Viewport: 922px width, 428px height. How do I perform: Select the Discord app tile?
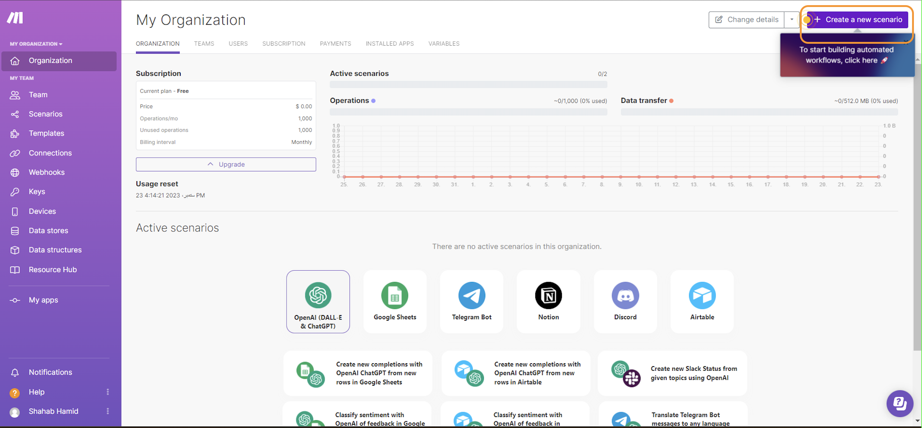coord(625,302)
